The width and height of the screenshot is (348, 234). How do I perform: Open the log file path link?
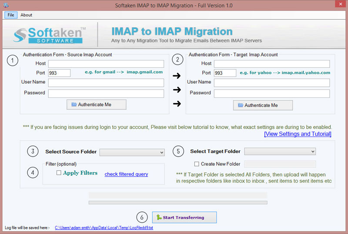pos(104,227)
